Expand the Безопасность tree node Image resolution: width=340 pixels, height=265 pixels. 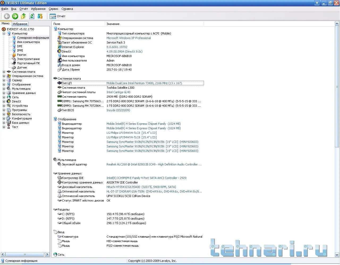pyautogui.click(x=4, y=114)
